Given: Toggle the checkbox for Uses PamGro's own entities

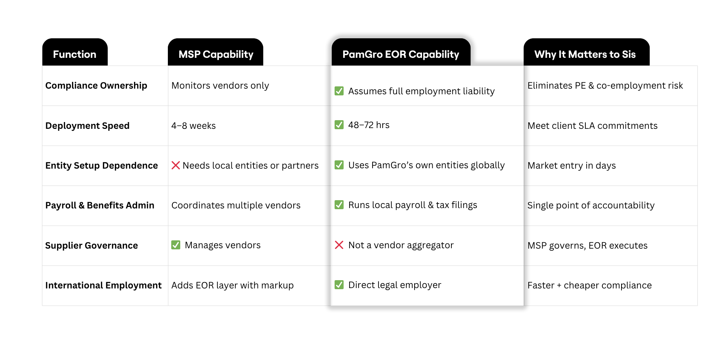Looking at the screenshot, I should click(x=339, y=165).
